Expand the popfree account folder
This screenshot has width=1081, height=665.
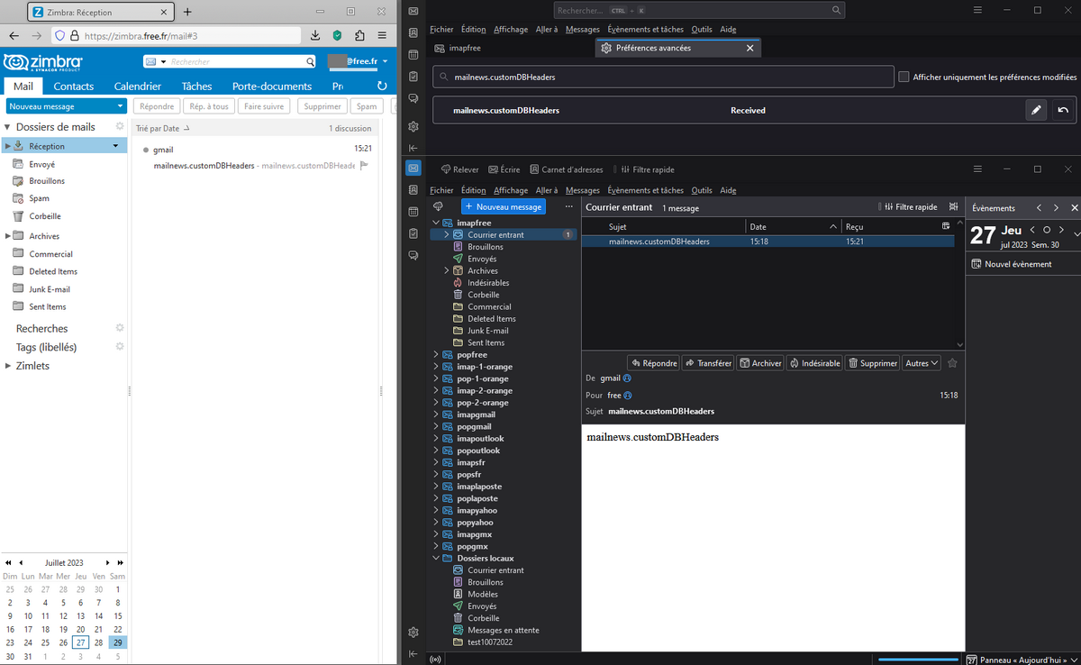[x=437, y=355]
